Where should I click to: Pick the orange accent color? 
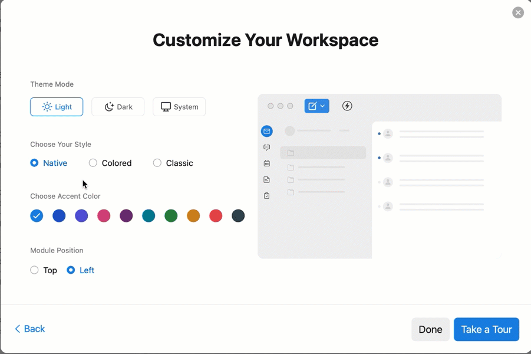(193, 216)
